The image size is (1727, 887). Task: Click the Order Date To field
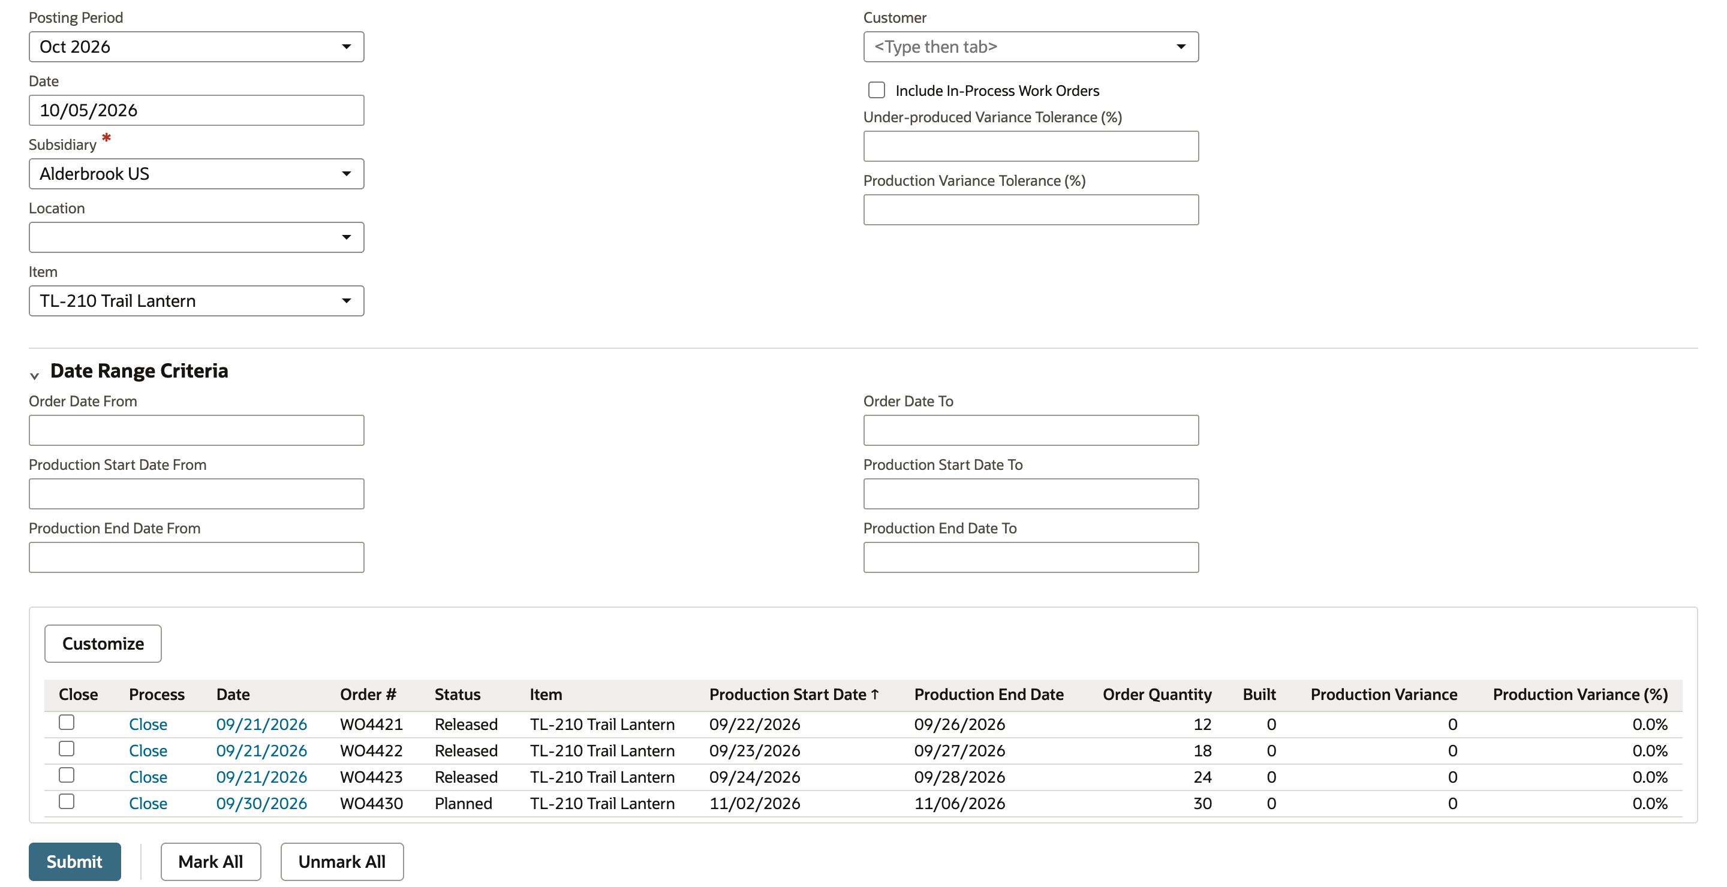tap(1030, 431)
